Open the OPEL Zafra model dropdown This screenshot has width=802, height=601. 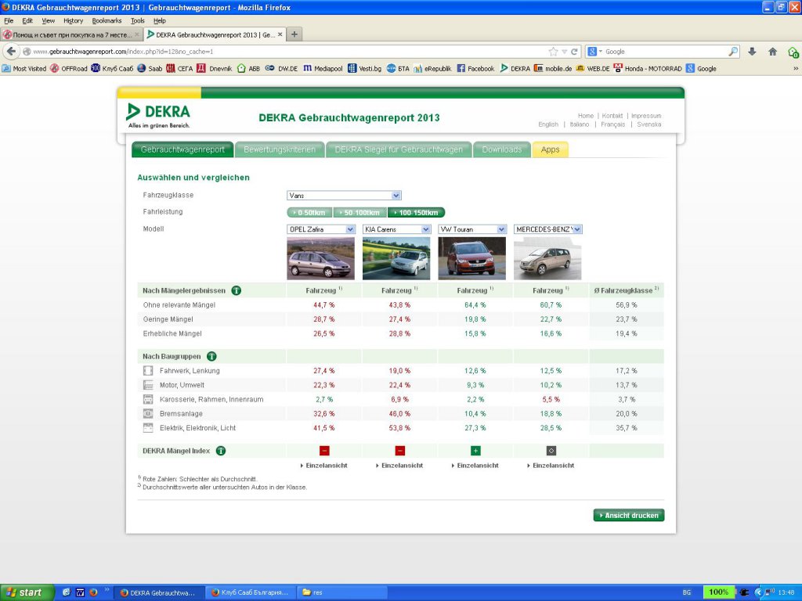point(321,229)
